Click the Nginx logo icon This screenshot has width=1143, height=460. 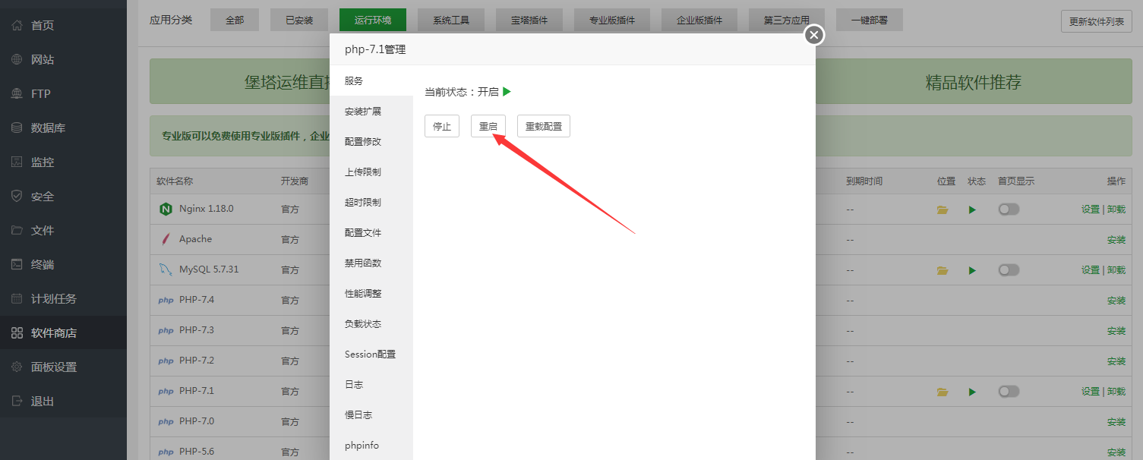[x=166, y=209]
